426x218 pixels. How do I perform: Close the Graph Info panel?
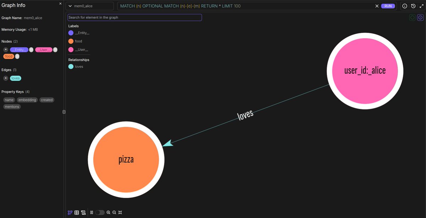[60, 4]
